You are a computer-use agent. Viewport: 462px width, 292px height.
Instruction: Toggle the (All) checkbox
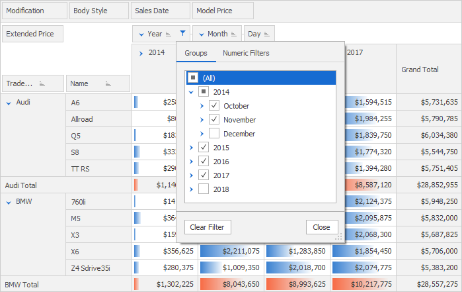coord(193,78)
